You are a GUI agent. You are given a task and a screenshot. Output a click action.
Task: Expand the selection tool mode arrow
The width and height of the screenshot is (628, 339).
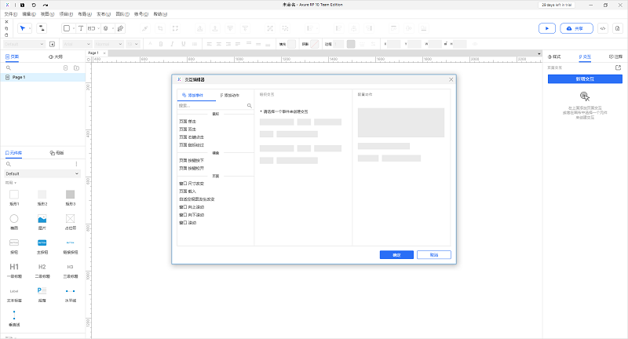pyautogui.click(x=30, y=28)
